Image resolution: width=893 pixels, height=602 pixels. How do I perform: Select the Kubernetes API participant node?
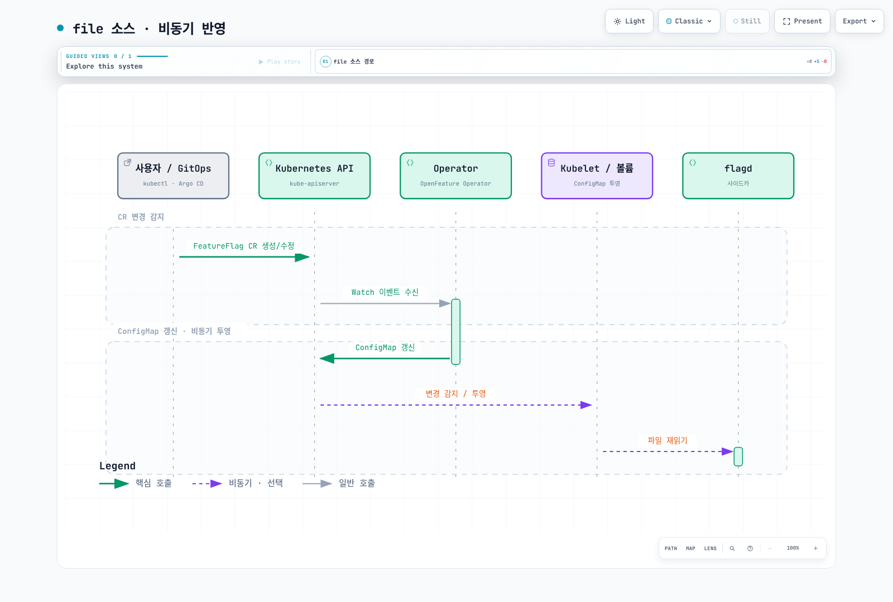[314, 176]
